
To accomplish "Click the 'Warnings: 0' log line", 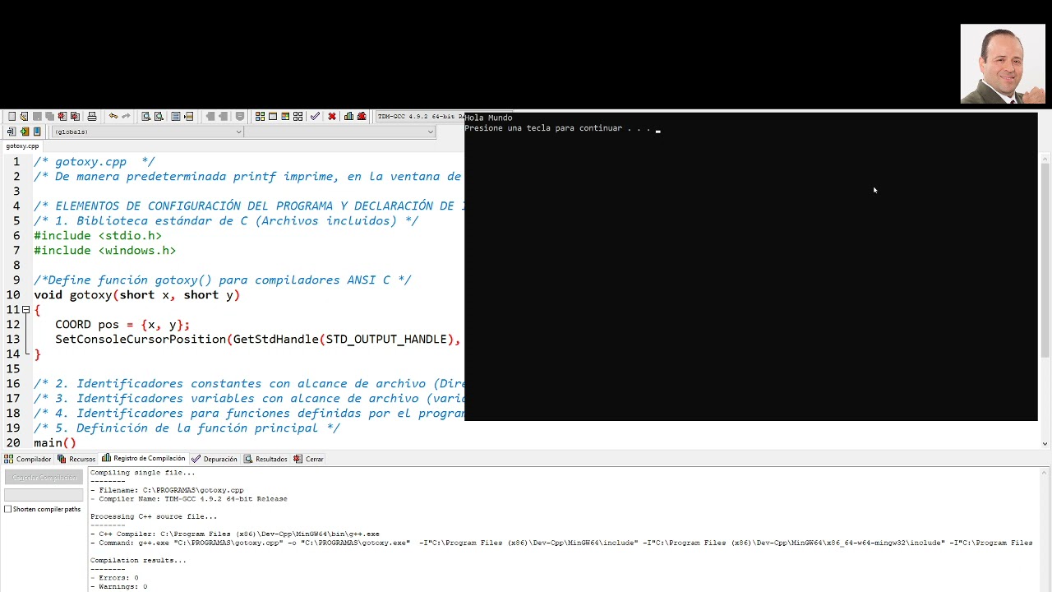I will 118,587.
